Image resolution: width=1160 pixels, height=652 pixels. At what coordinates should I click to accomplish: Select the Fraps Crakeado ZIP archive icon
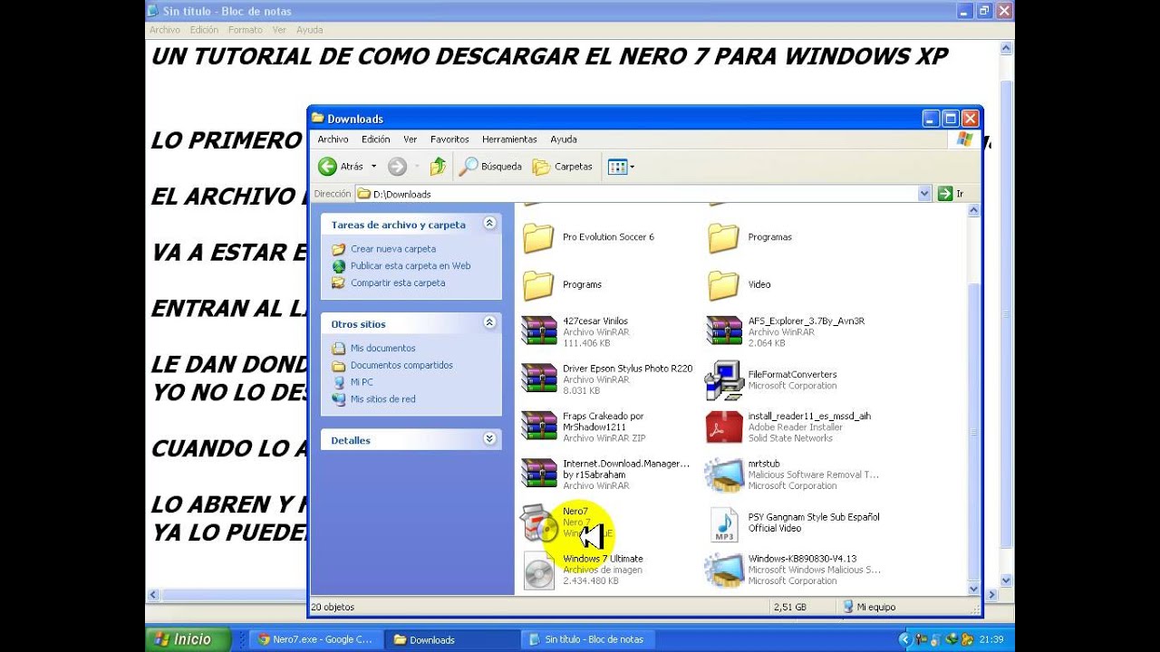(x=538, y=427)
